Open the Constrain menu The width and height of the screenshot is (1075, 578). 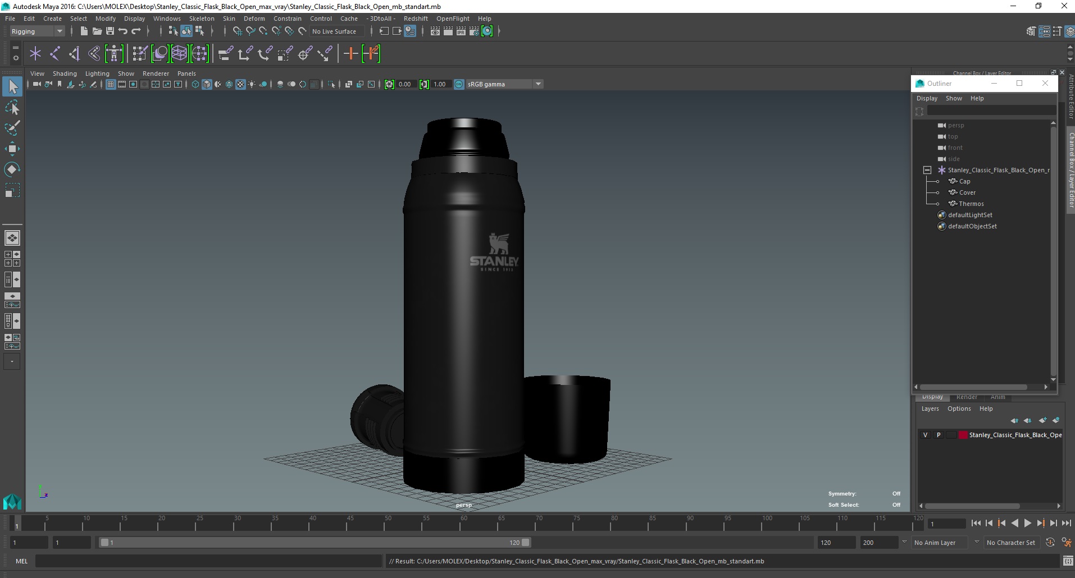tap(288, 19)
